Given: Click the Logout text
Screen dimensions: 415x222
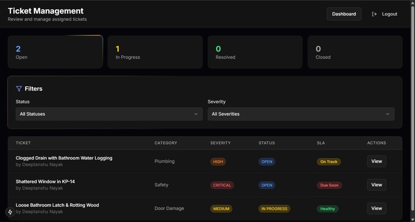Looking at the screenshot, I should [389, 14].
